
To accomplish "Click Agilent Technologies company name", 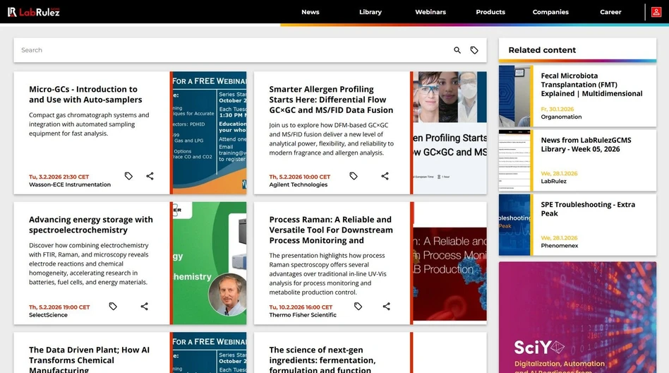I will coord(299,184).
